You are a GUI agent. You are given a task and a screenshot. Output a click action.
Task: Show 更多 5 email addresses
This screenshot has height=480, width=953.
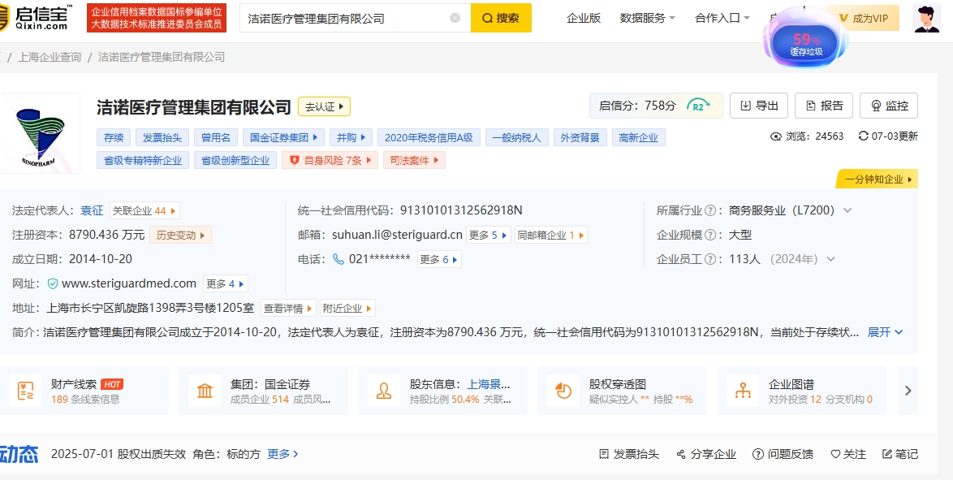[x=488, y=235]
